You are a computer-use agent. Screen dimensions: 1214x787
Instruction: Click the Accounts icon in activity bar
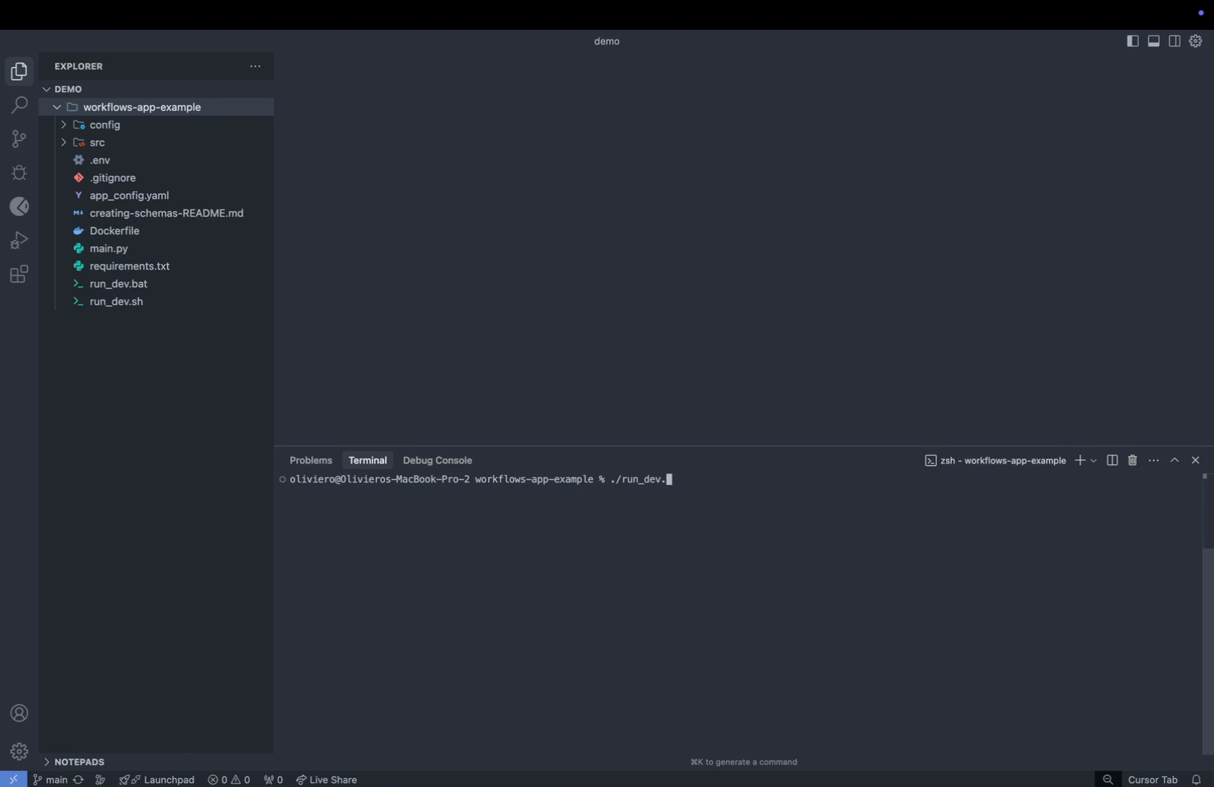click(19, 713)
